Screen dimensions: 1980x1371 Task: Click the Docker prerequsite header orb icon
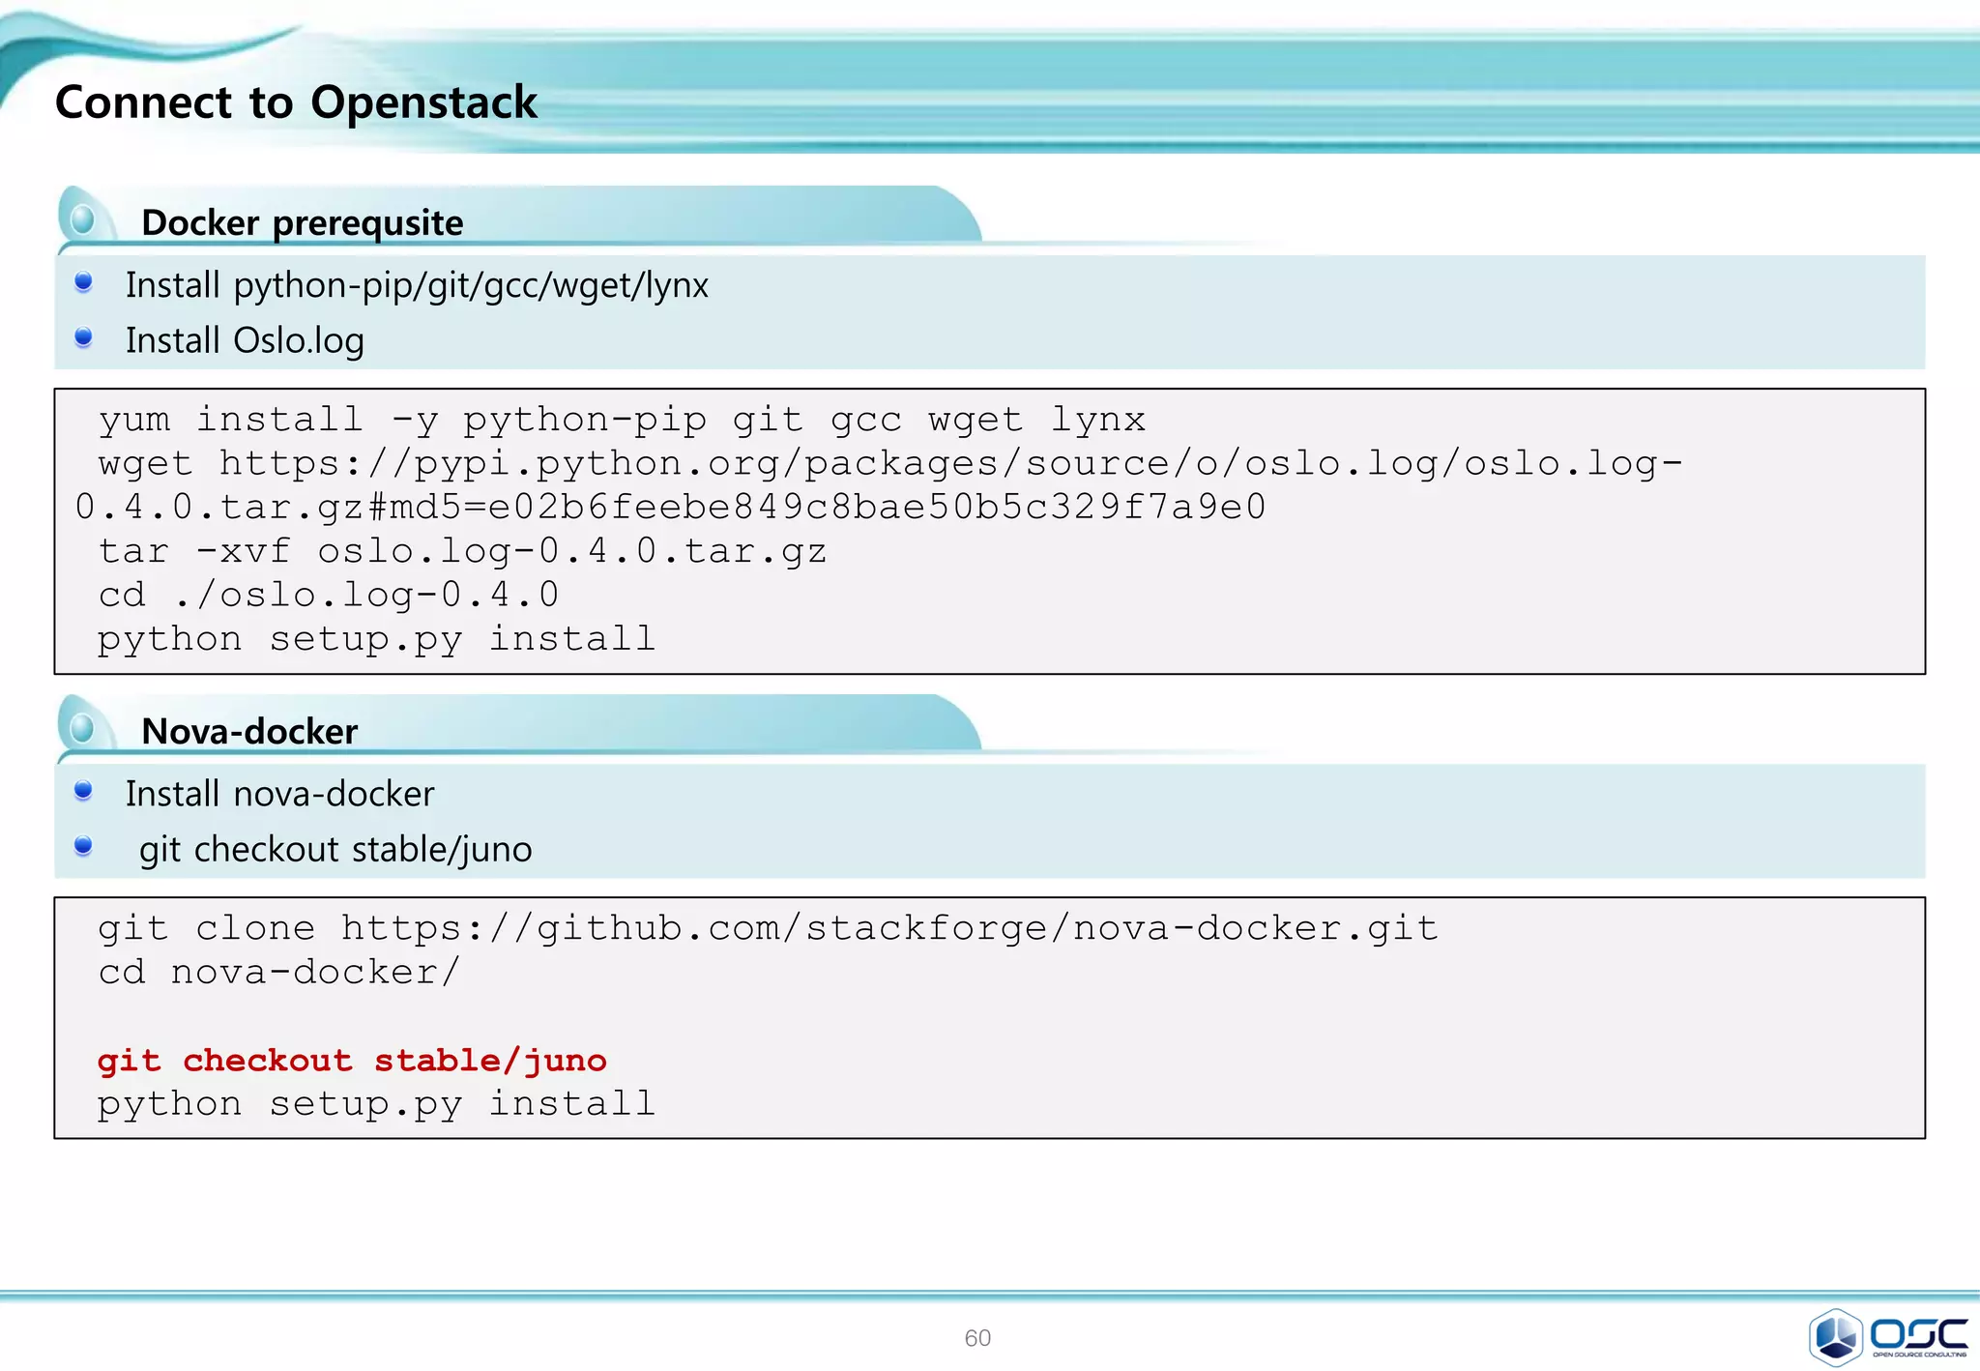[x=83, y=219]
